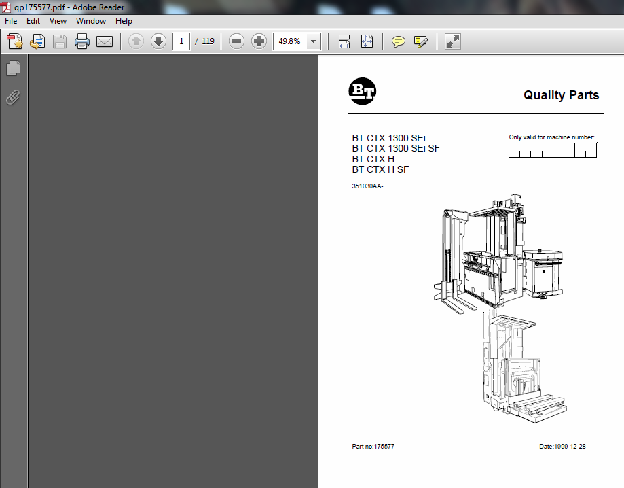Click the Create PDF online icon
Viewport: 624px width, 488px height.
[x=15, y=41]
